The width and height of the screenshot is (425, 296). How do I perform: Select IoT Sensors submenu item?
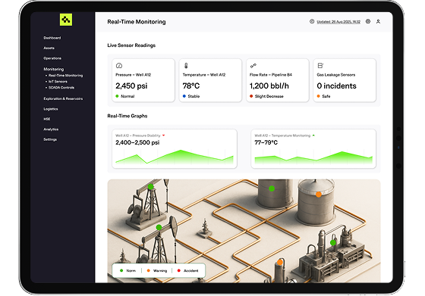click(x=58, y=82)
